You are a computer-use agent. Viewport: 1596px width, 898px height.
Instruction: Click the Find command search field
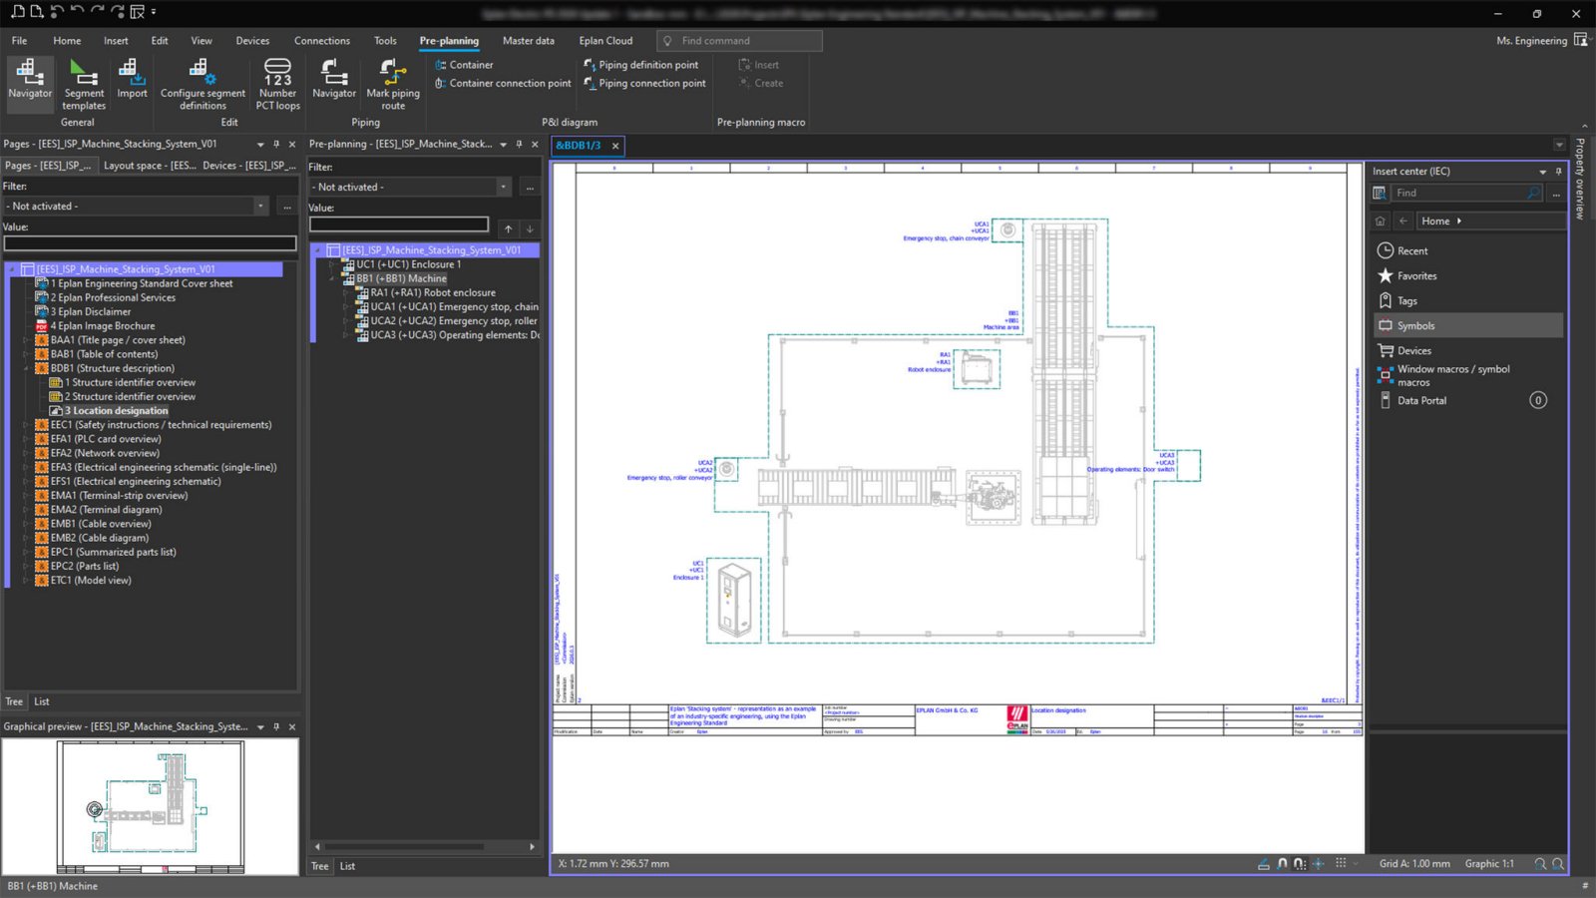[x=738, y=41]
